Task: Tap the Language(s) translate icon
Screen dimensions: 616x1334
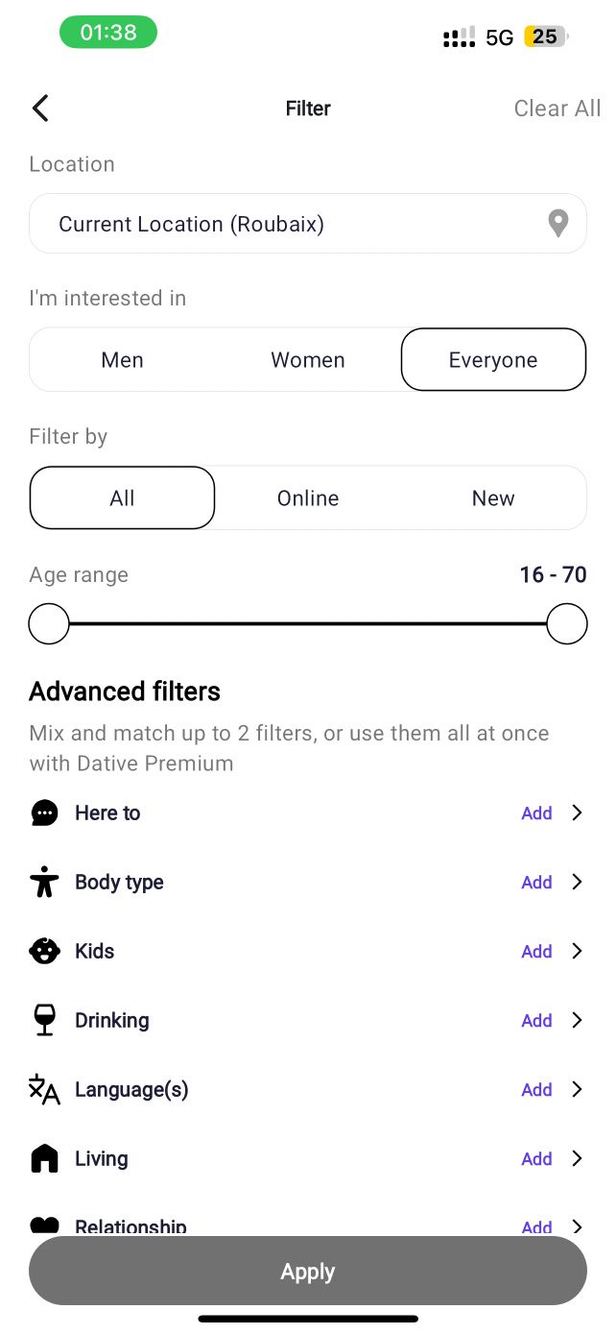Action: coord(44,1090)
